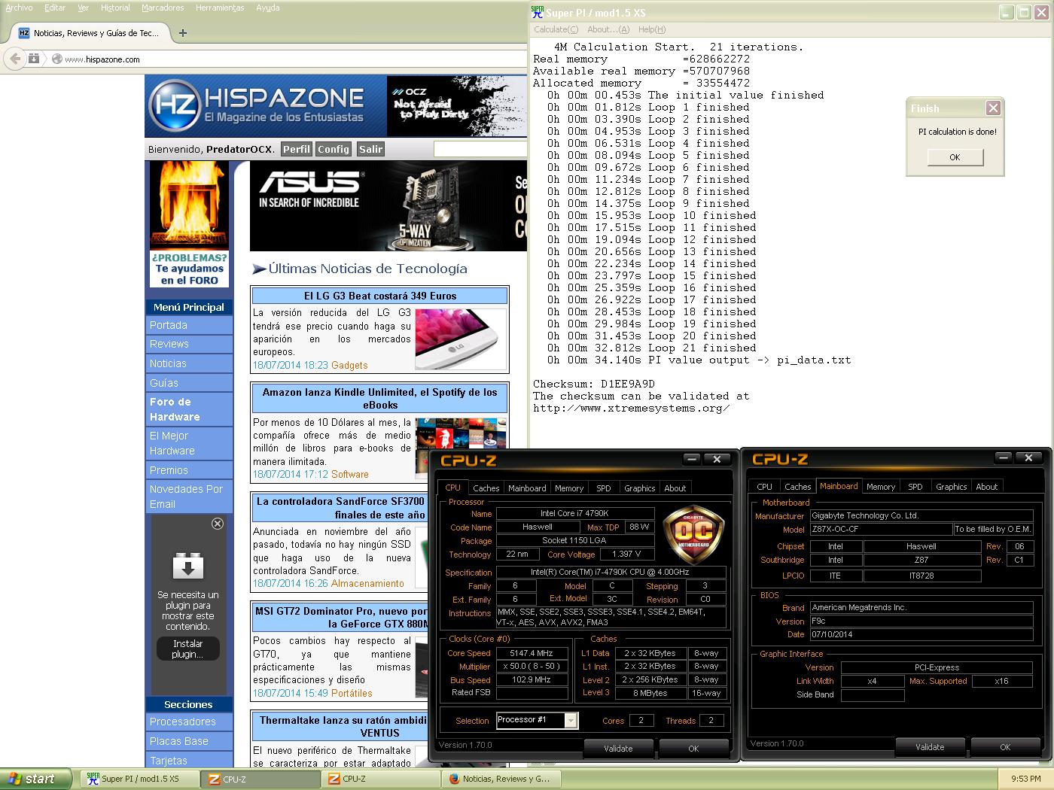Open the Almacenamiento category link
Screen dimensions: 1054x790
[x=367, y=583]
